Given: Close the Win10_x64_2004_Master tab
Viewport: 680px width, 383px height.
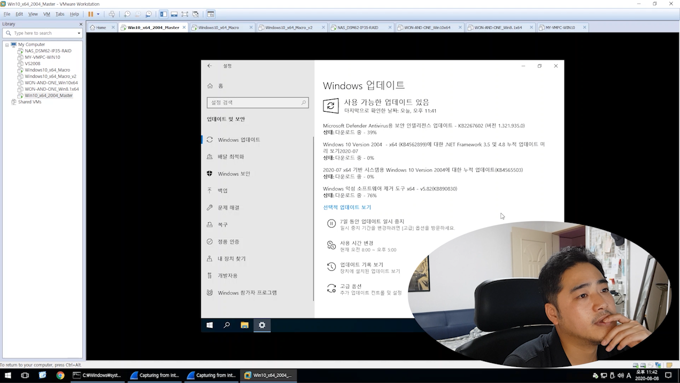Looking at the screenshot, I should [x=184, y=27].
